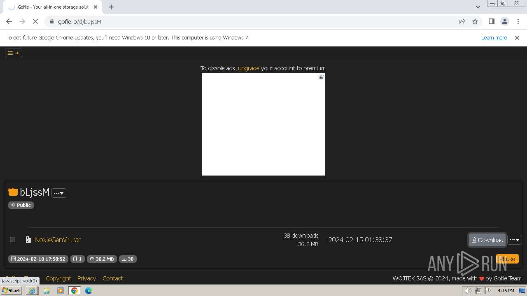Expand file options next to Download
This screenshot has width=527, height=296.
point(515,240)
